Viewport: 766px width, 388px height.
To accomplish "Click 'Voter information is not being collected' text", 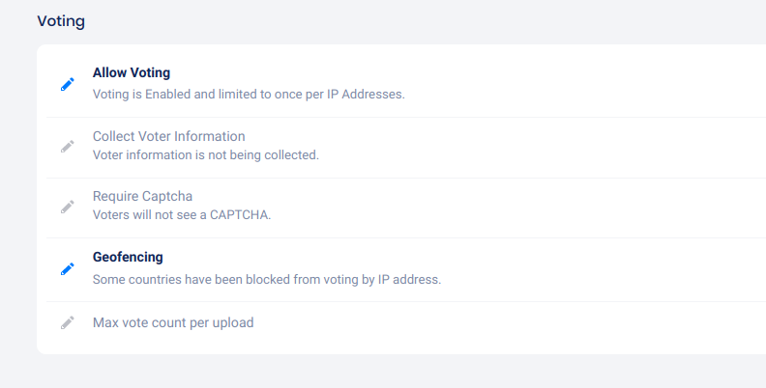I will (205, 154).
